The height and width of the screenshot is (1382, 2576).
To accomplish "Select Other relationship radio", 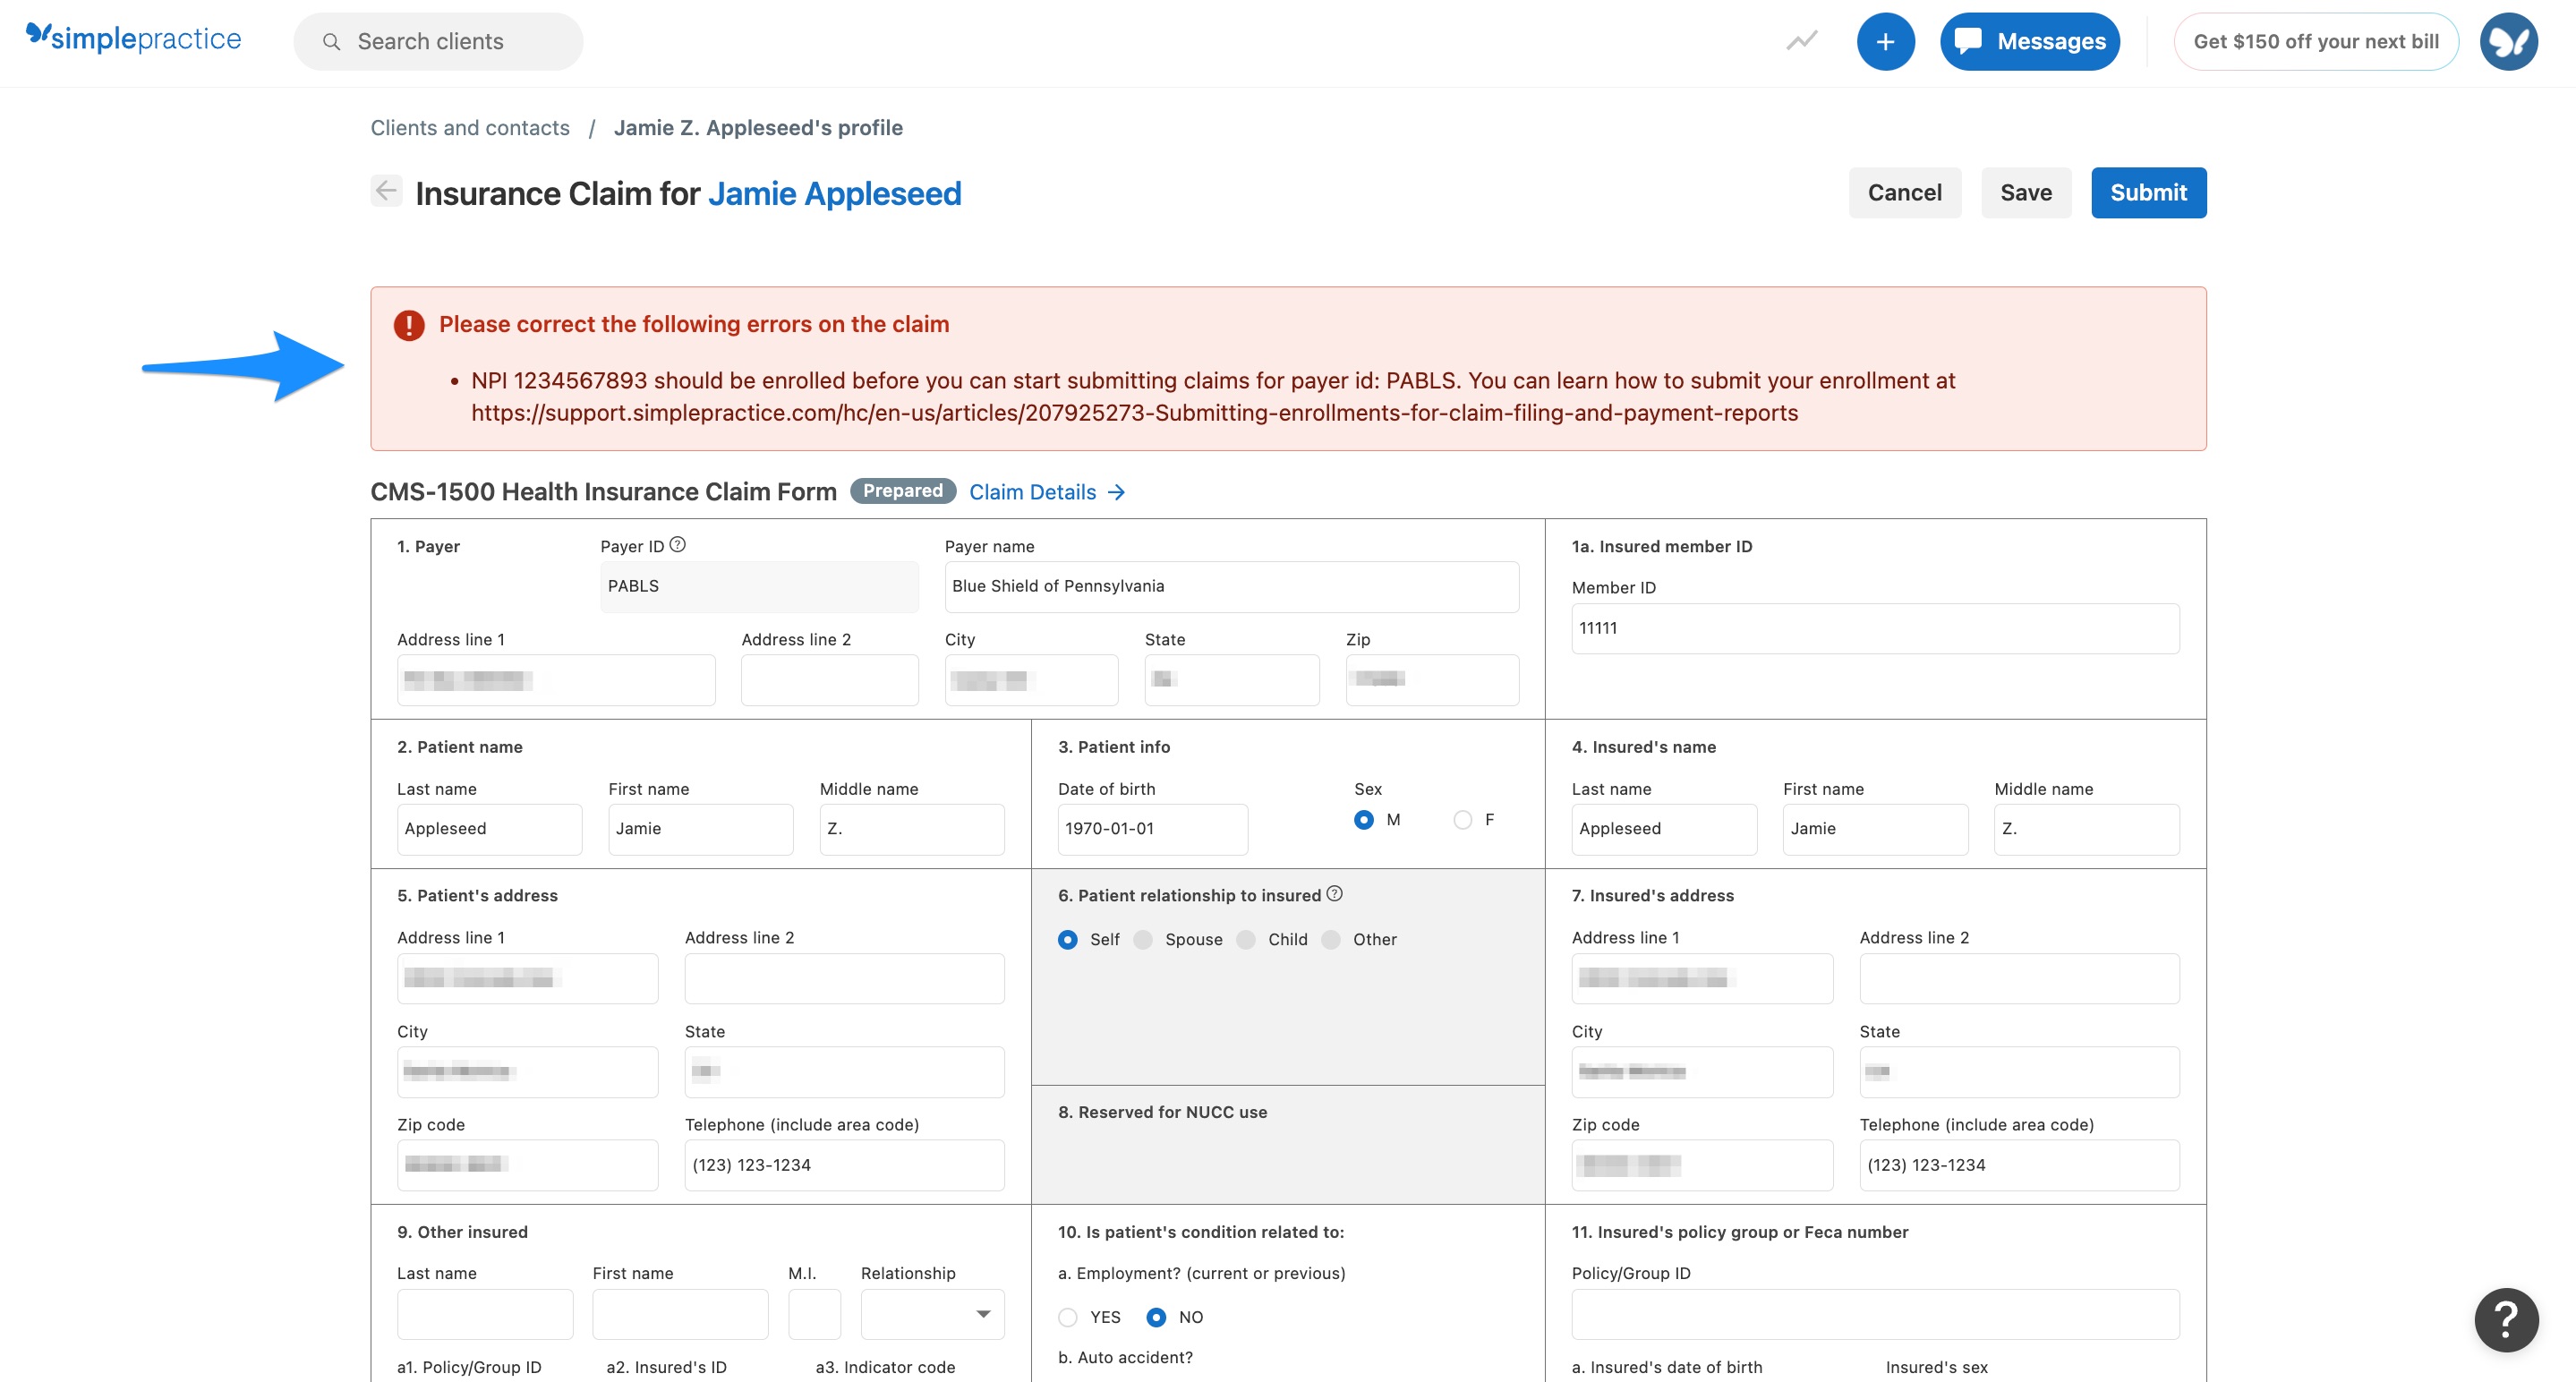I will [x=1331, y=939].
